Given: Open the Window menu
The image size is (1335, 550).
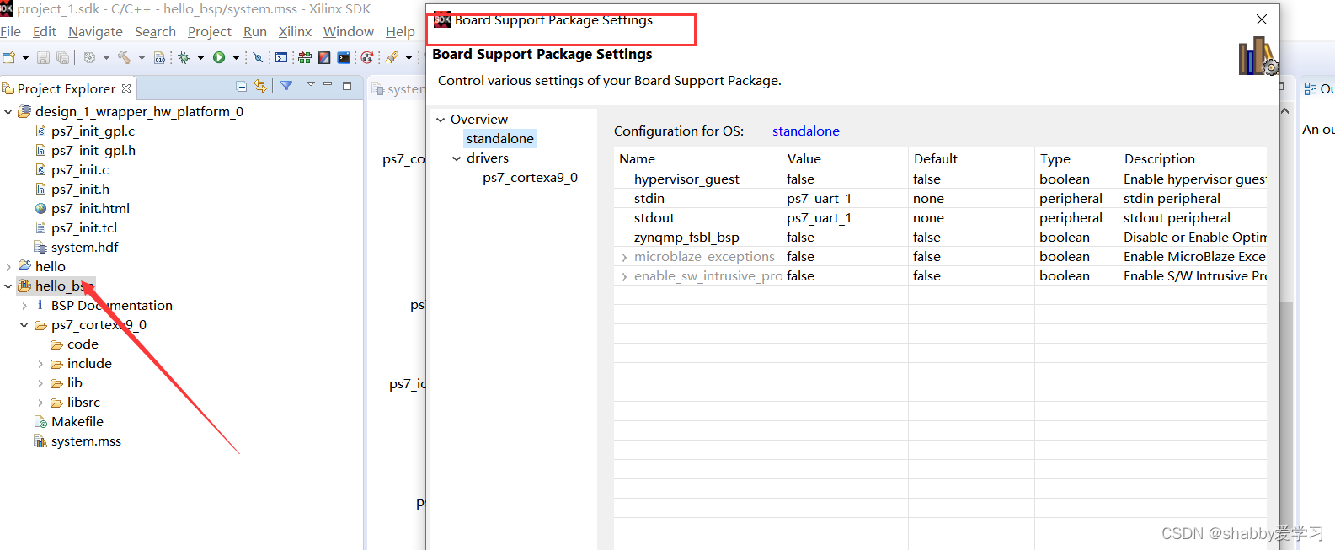Looking at the screenshot, I should [x=349, y=31].
